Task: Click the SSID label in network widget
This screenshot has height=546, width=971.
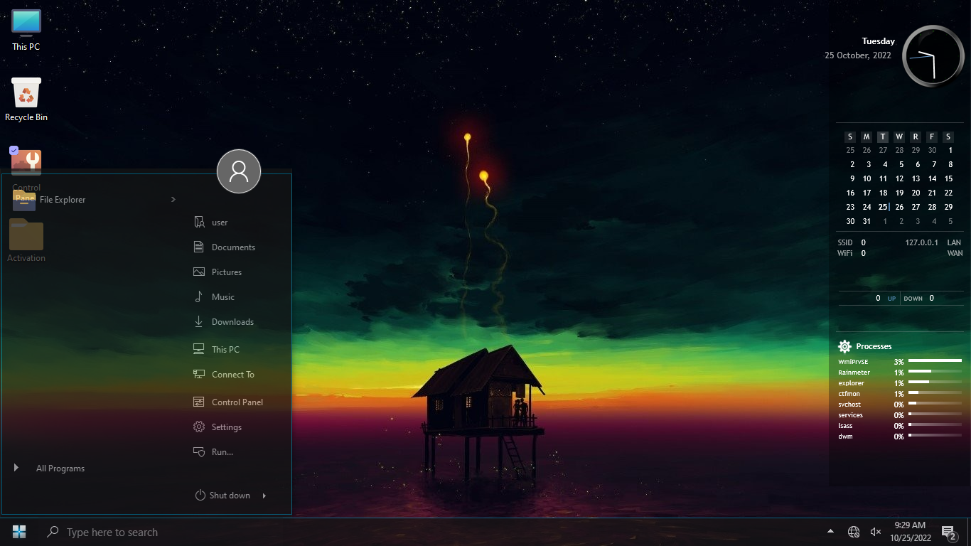Action: (x=845, y=242)
